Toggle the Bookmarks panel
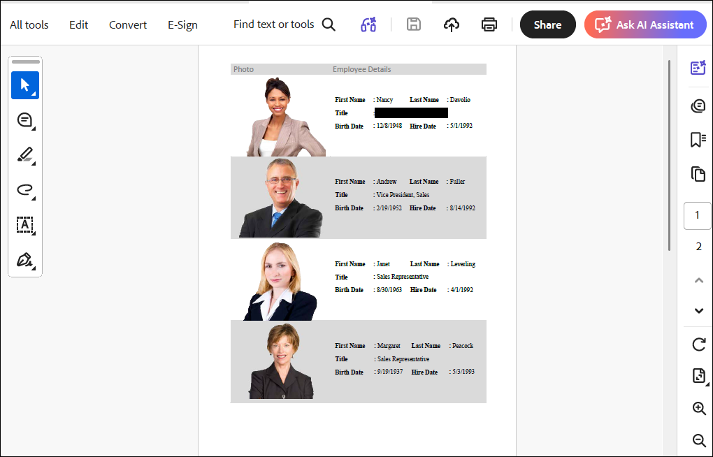 coord(698,139)
